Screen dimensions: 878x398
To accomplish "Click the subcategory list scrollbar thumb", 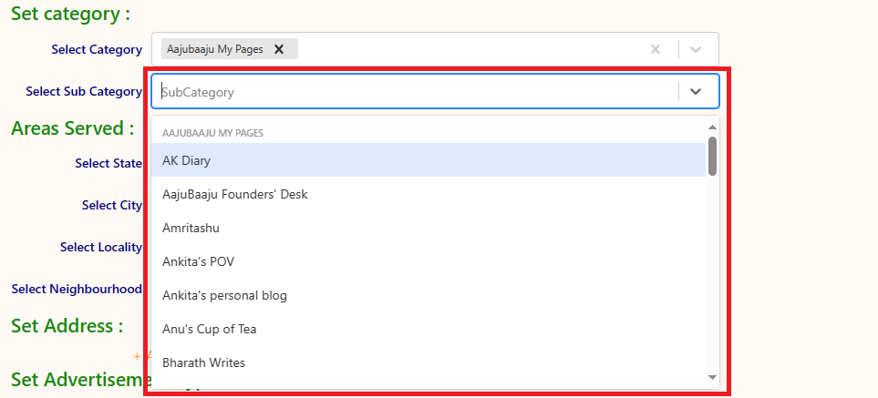I will (712, 155).
